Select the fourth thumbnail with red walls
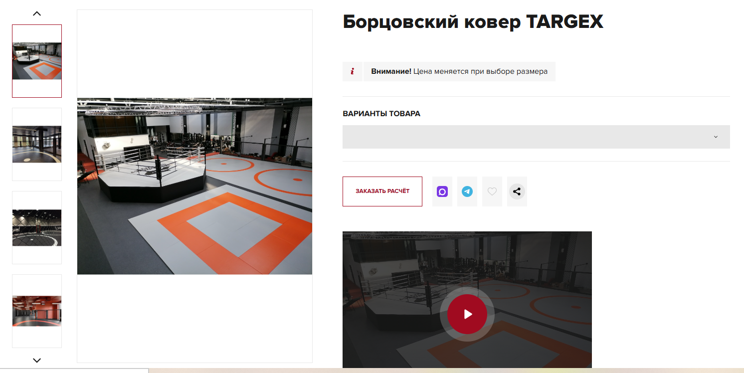The width and height of the screenshot is (744, 373). coord(37,311)
